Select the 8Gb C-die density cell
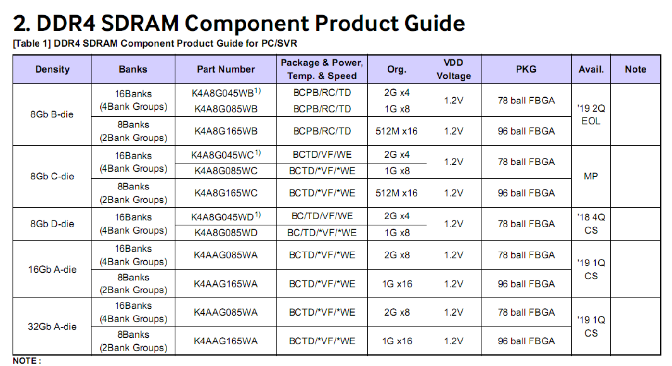 pyautogui.click(x=52, y=177)
